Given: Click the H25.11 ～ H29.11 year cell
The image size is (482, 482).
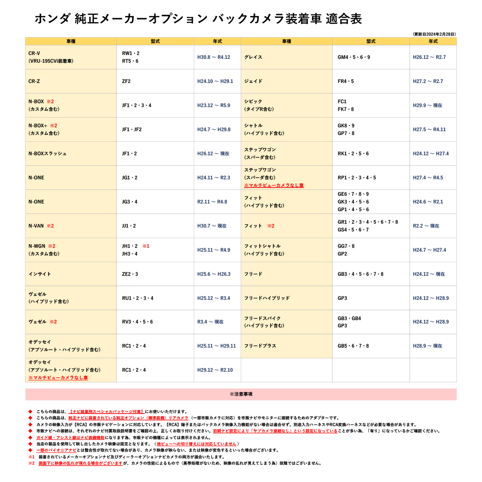Looking at the screenshot, I should (x=217, y=346).
